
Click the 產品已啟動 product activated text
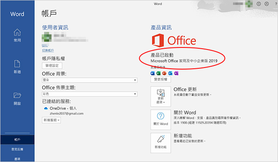[x=162, y=55]
